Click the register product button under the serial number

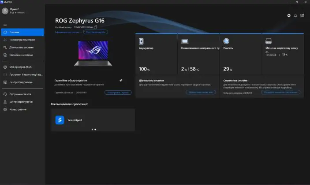[x=96, y=32]
